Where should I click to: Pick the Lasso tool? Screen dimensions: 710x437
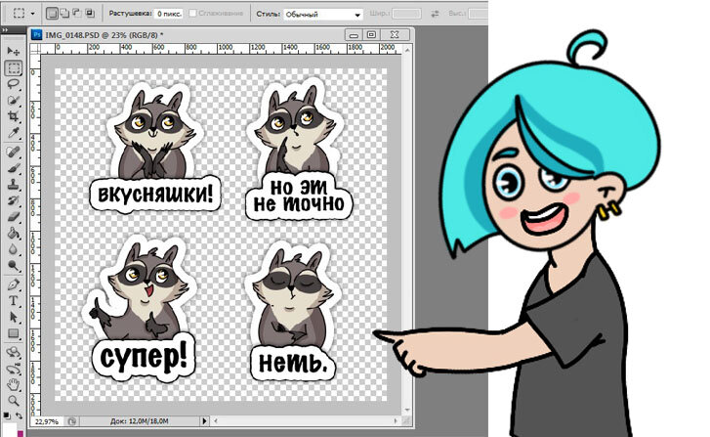[x=14, y=84]
